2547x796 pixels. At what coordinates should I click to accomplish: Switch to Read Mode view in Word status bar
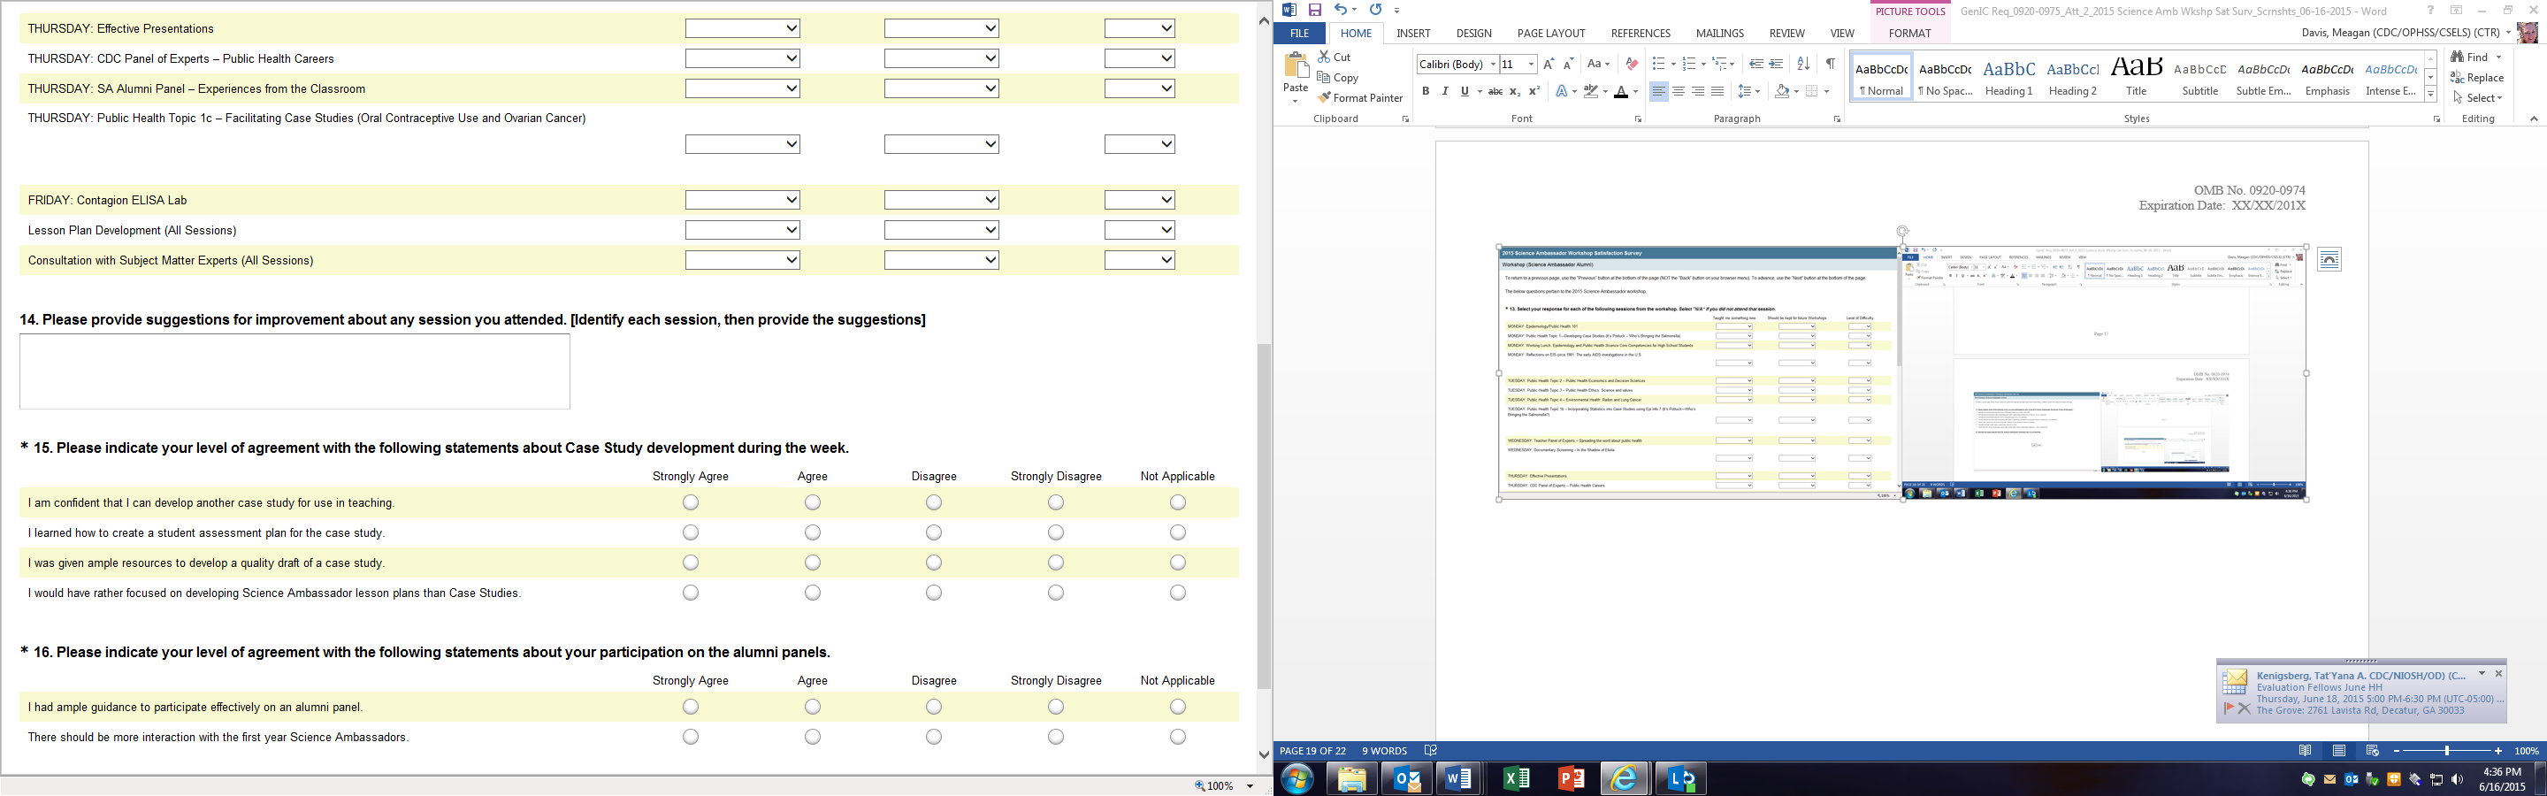[x=2306, y=752]
